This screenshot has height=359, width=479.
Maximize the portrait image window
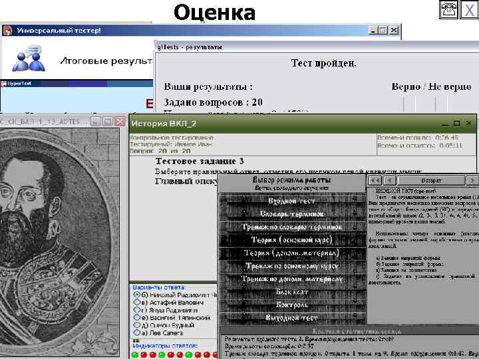click(108, 122)
